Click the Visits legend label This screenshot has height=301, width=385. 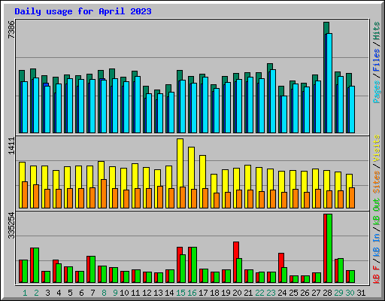click(x=377, y=148)
